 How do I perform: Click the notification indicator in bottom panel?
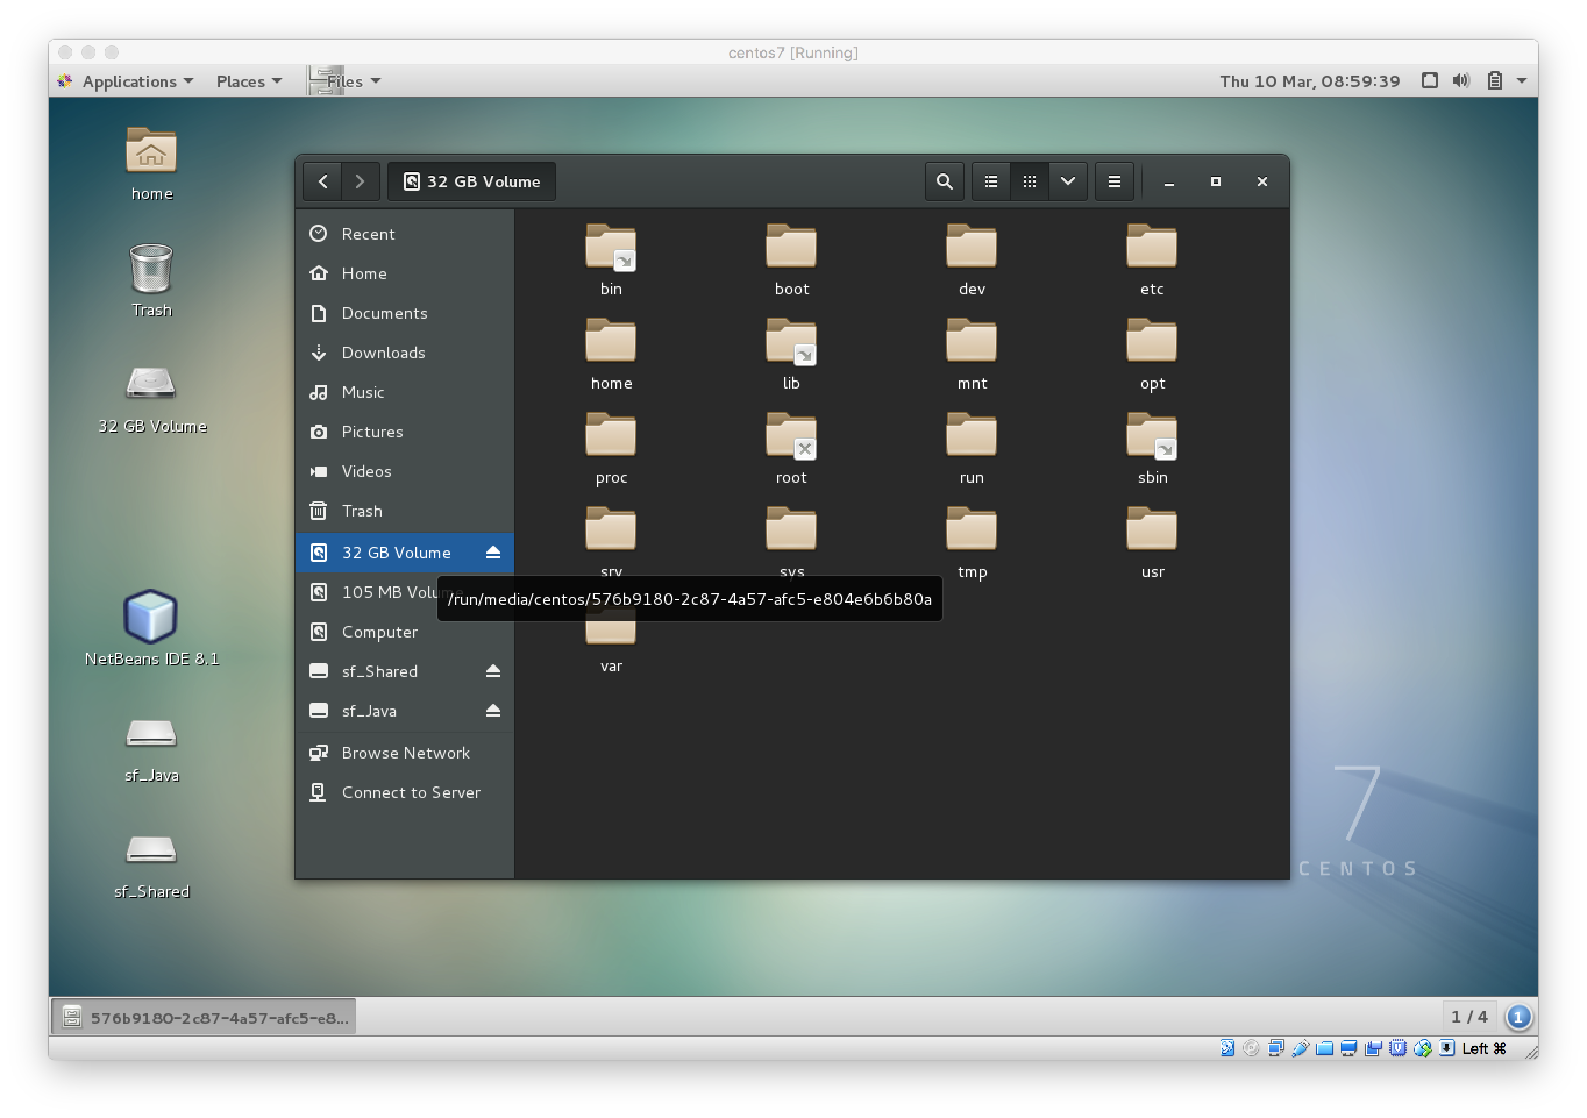(1518, 1017)
